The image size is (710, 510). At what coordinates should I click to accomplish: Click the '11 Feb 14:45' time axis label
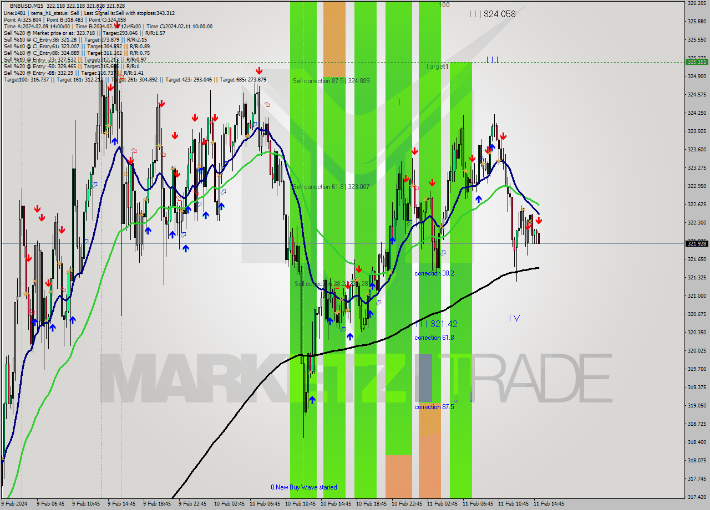pos(549,504)
